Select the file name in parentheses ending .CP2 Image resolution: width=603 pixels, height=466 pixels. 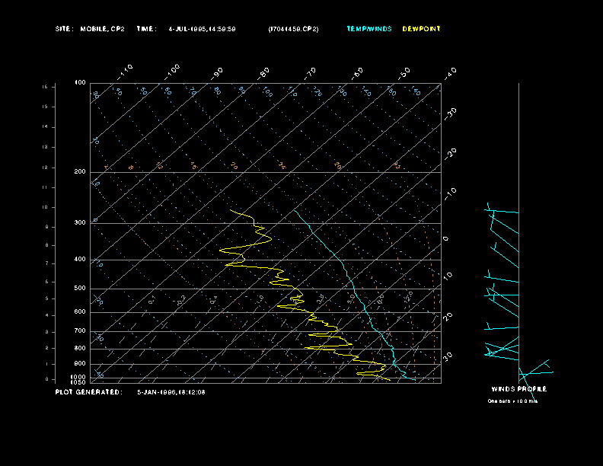tap(293, 29)
